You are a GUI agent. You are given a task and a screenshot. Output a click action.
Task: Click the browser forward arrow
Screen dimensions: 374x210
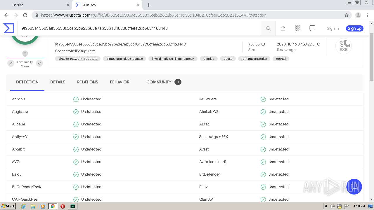[16, 15]
